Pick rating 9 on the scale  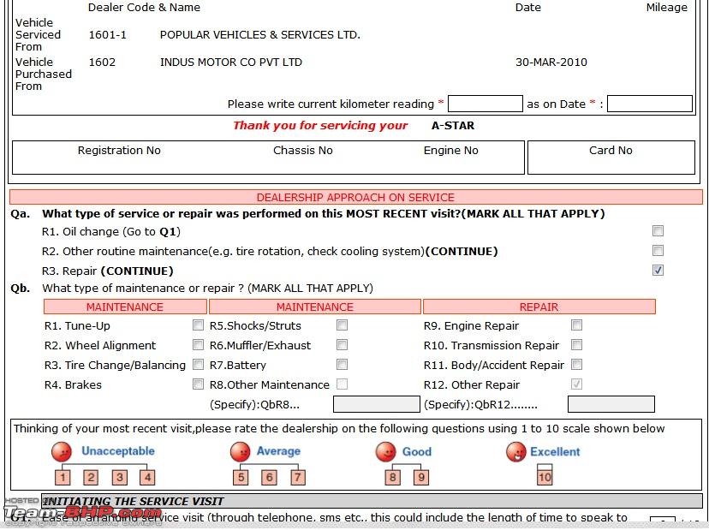click(421, 478)
